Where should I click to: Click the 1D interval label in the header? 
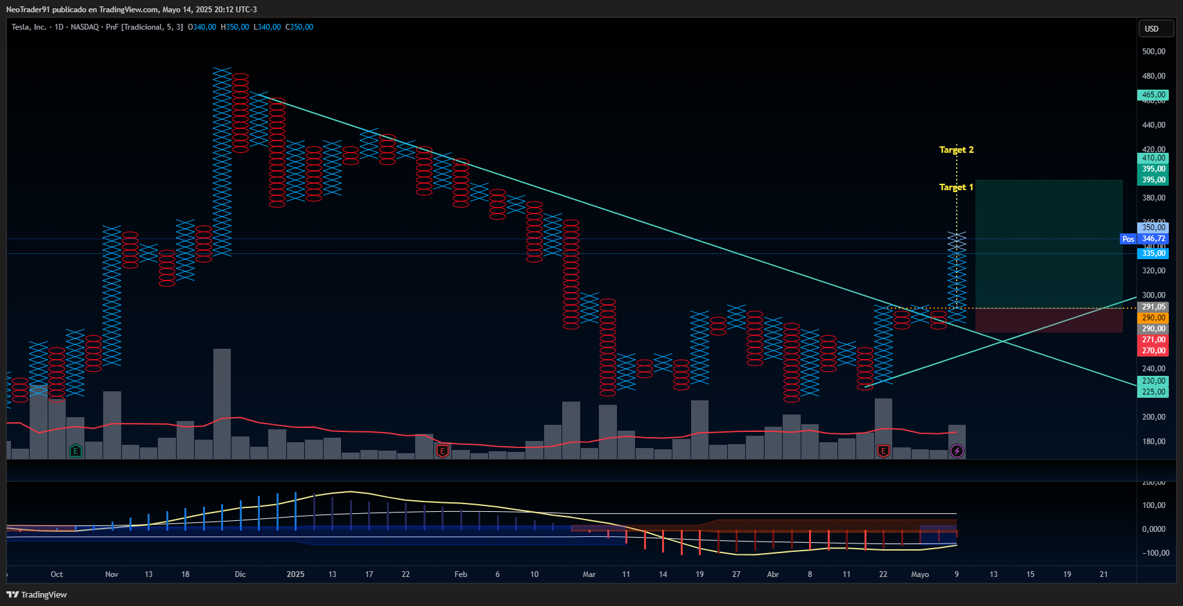click(59, 27)
